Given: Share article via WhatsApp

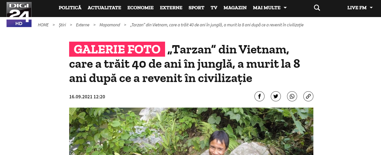Looking at the screenshot, I should point(292,96).
